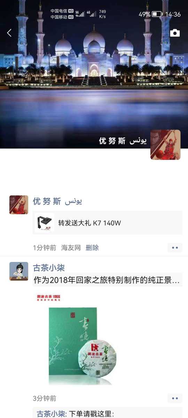Tap the 5G signal strength icon

(x=80, y=14)
